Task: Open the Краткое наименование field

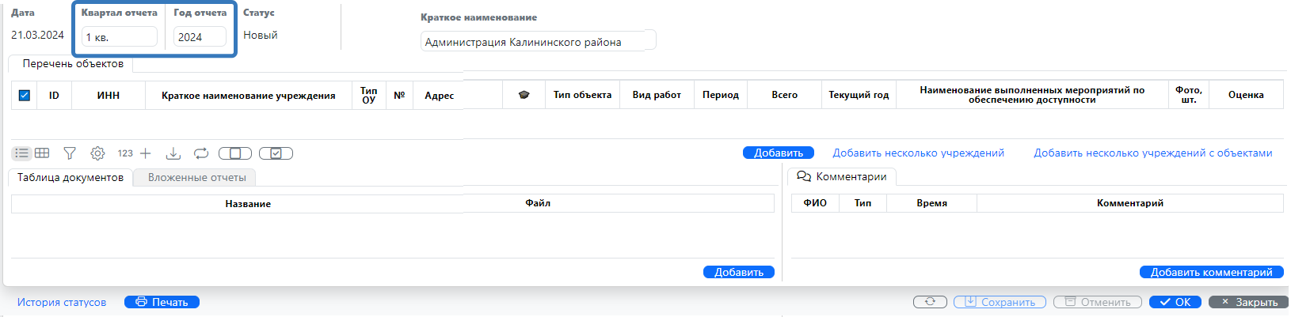Action: pyautogui.click(x=538, y=42)
